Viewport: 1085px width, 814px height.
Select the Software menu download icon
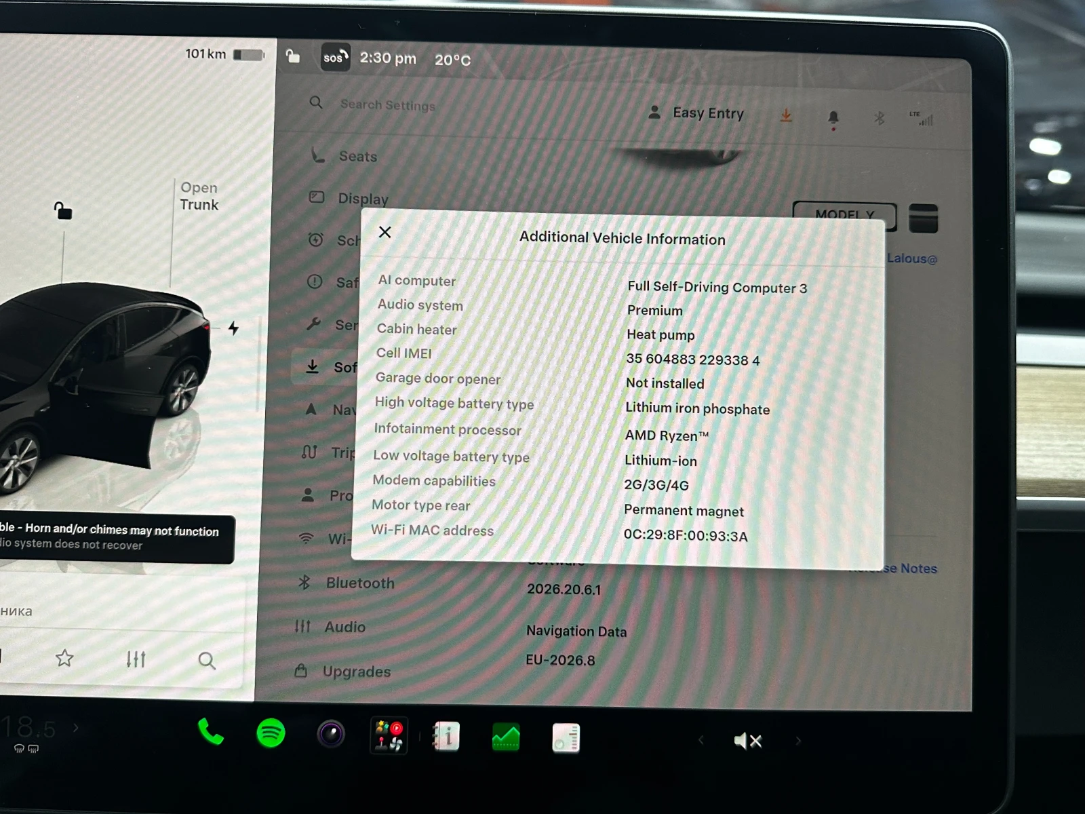click(x=313, y=366)
